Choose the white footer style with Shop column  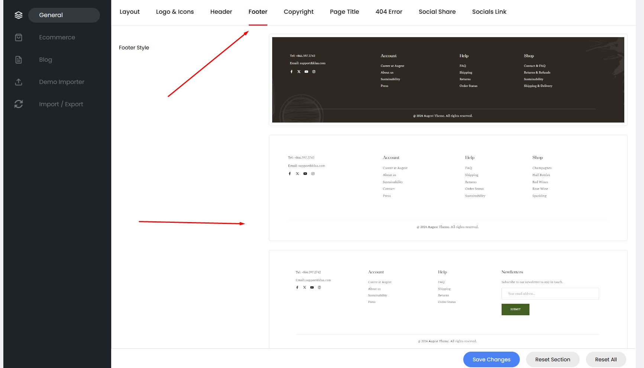click(x=448, y=188)
